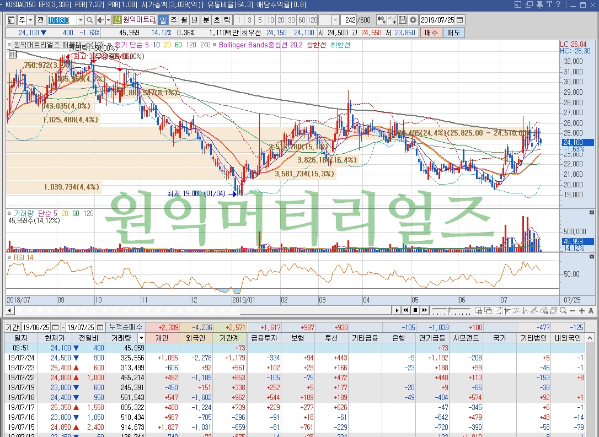Close the volume pane with its X
Image resolution: width=599 pixels, height=437 pixels.
click(x=592, y=213)
